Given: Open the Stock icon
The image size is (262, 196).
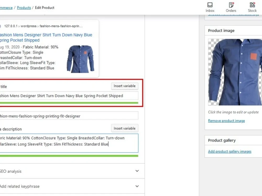Looking at the screenshot, I should tap(252, 7).
